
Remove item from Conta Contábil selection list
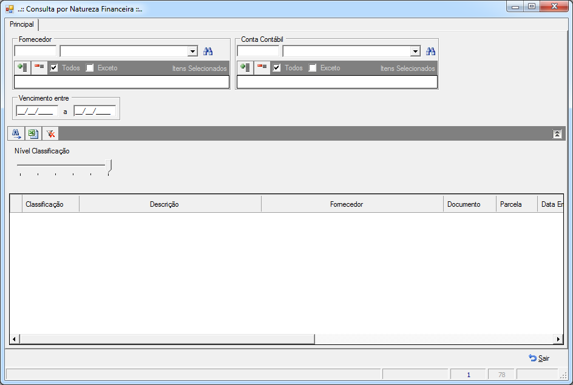coord(262,67)
